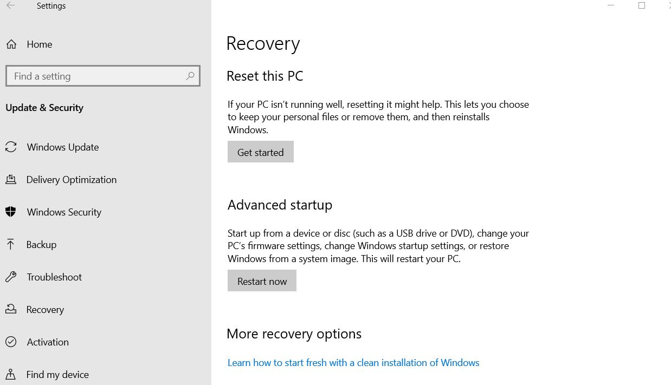671x385 pixels.
Task: Click the Home house icon
Action: [x=11, y=44]
